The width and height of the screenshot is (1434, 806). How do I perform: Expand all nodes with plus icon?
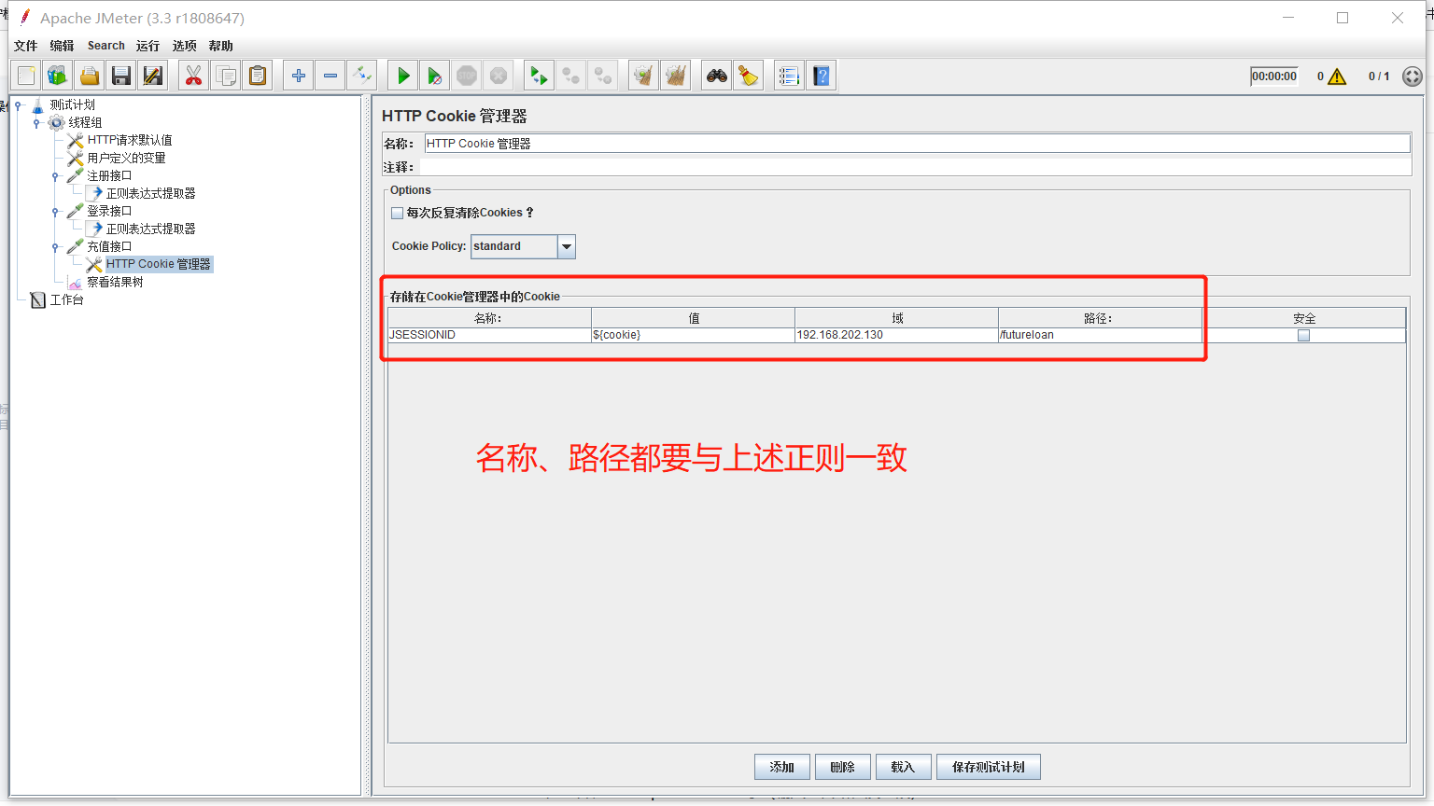tap(298, 76)
